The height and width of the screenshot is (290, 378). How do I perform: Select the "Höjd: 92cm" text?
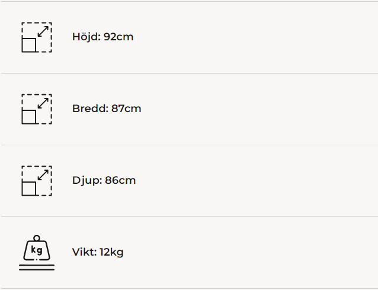pos(102,37)
